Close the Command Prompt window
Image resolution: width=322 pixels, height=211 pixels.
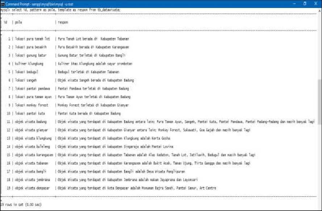tap(316, 4)
